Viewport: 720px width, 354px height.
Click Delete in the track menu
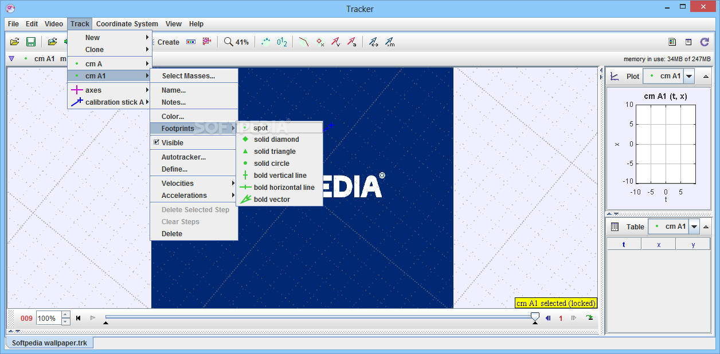[194, 234]
